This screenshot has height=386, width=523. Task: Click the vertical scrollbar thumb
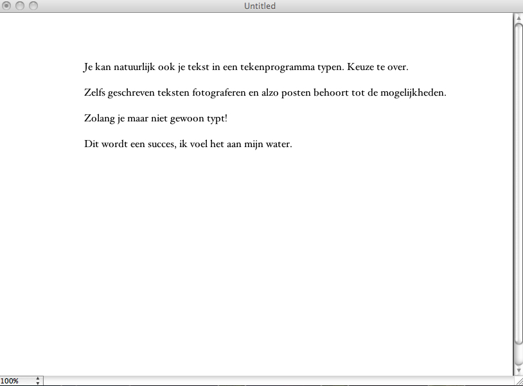(519, 186)
